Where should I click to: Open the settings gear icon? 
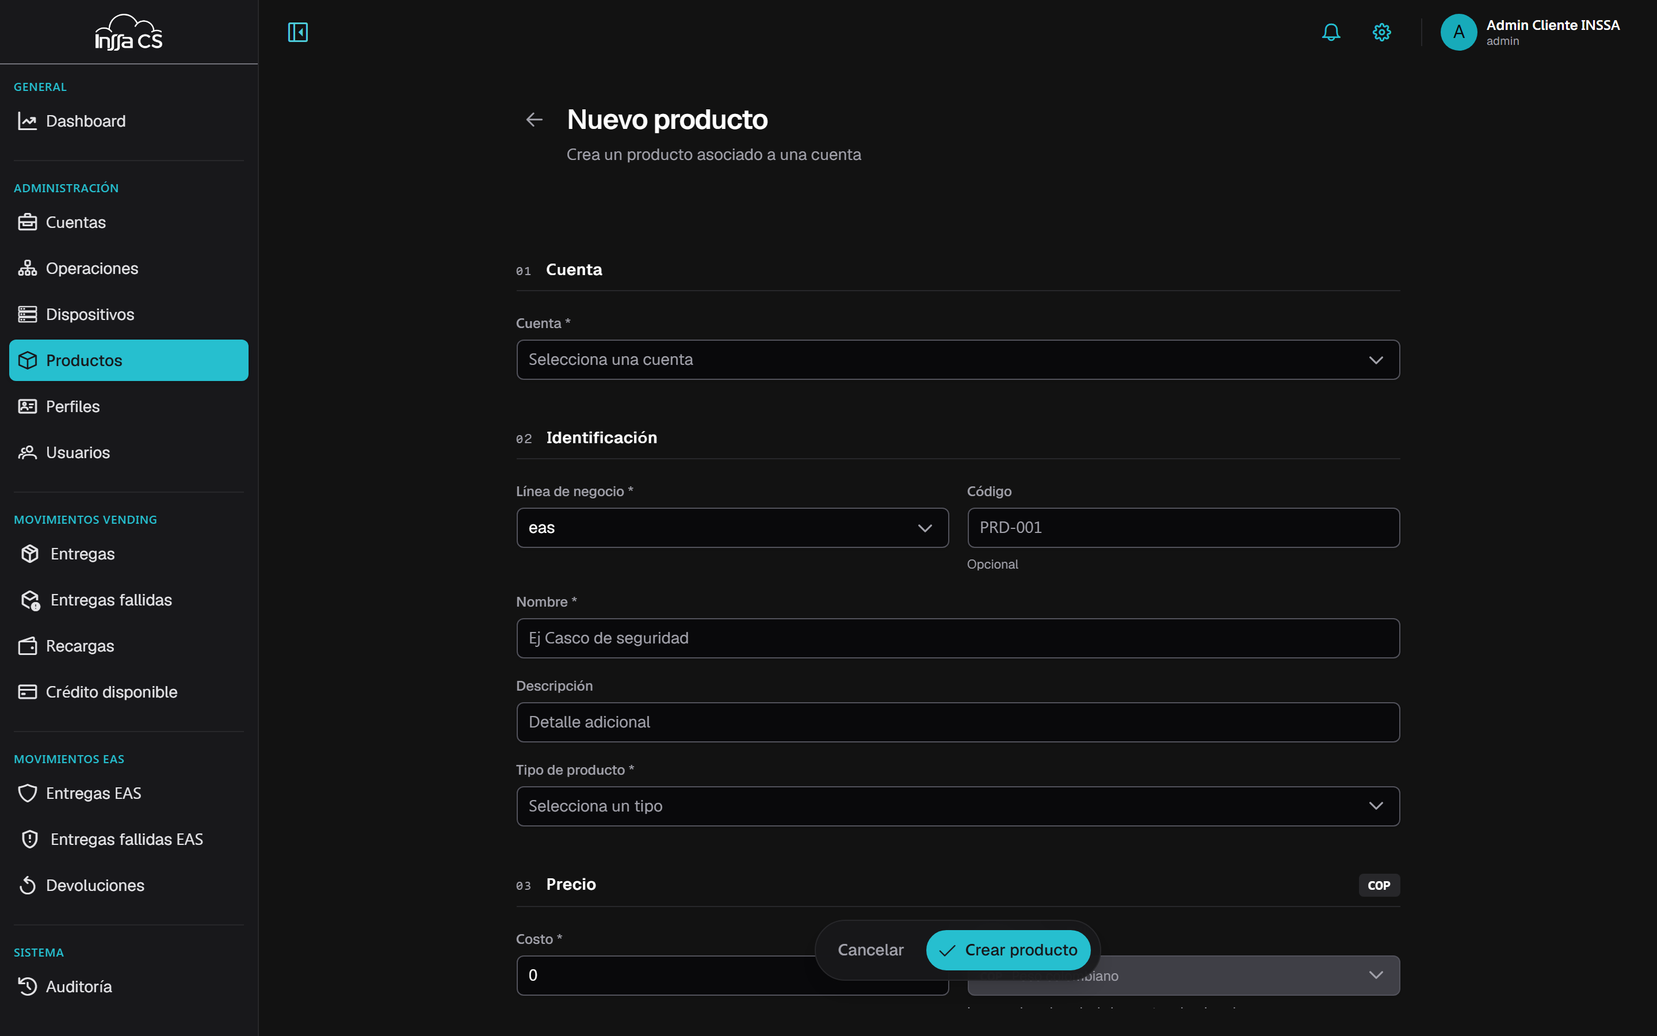click(x=1382, y=32)
